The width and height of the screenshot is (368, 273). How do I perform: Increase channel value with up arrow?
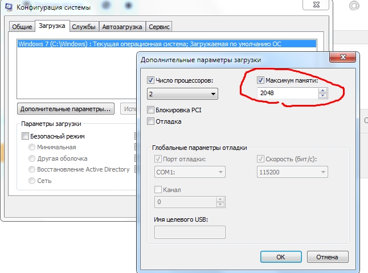click(220, 199)
